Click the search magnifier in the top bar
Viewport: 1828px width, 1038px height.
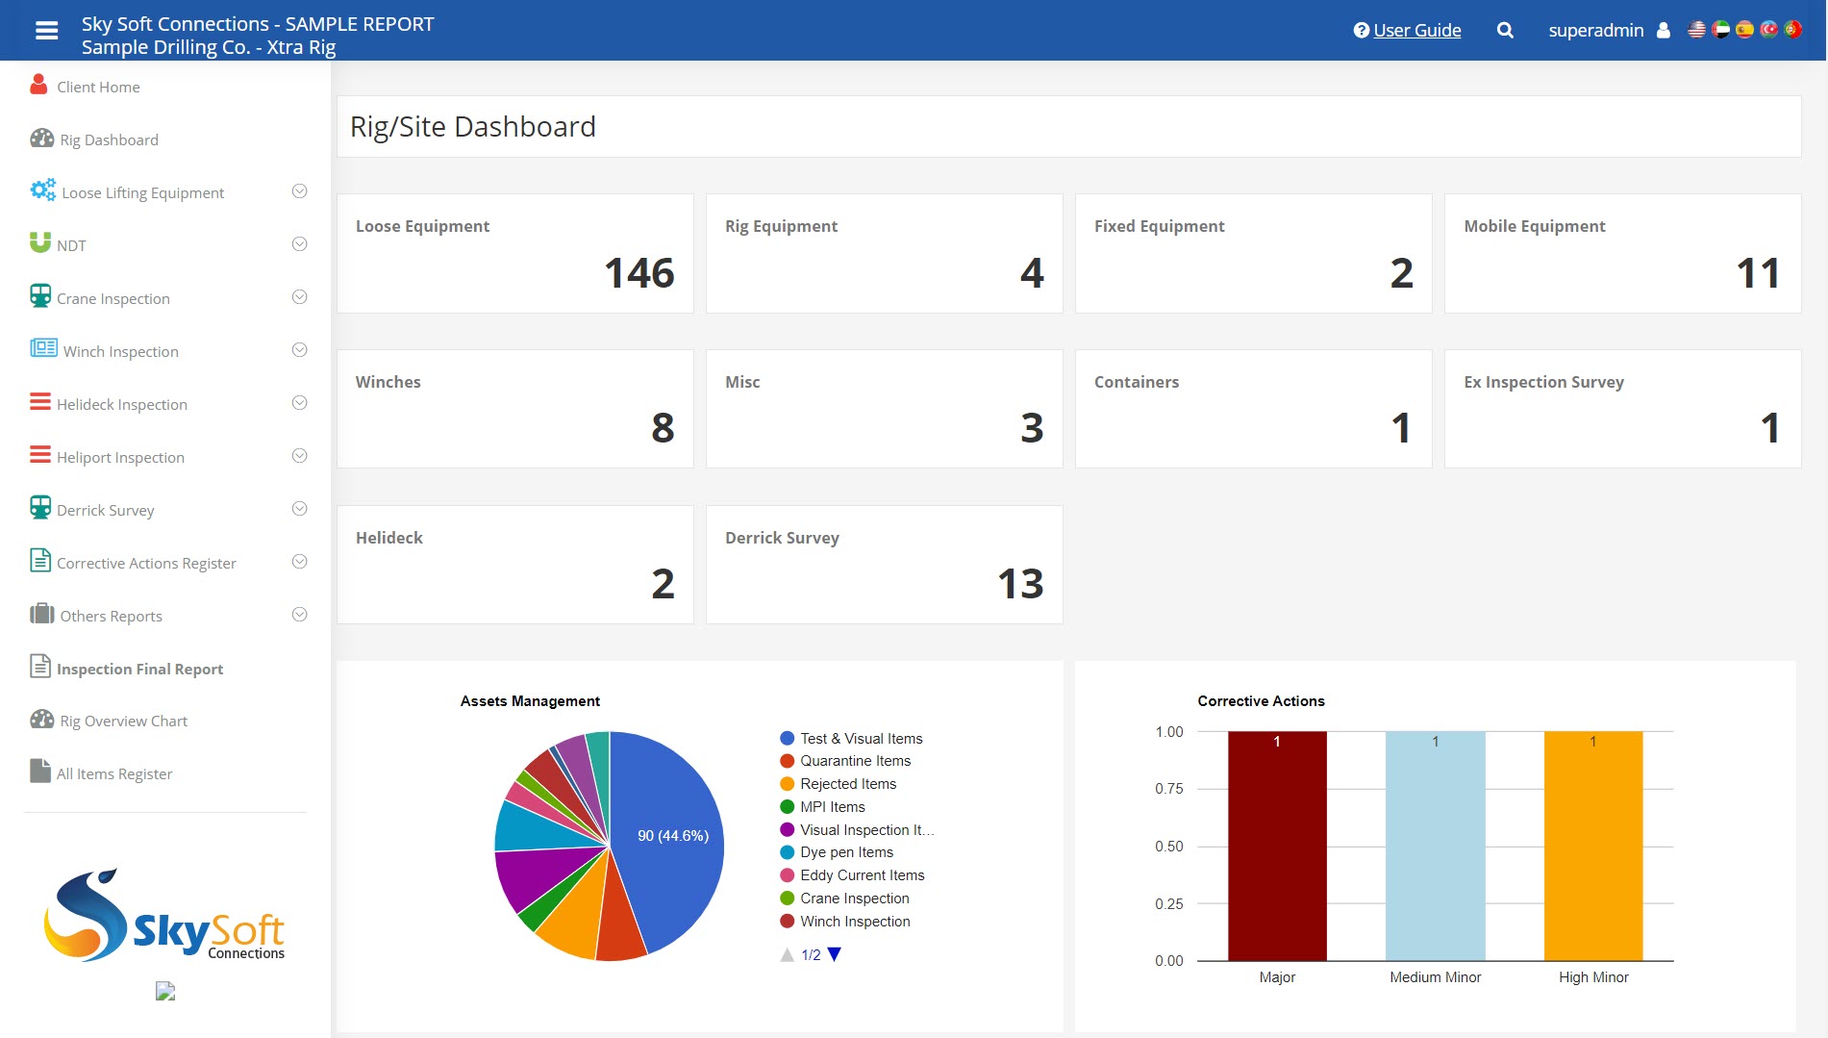(x=1504, y=30)
